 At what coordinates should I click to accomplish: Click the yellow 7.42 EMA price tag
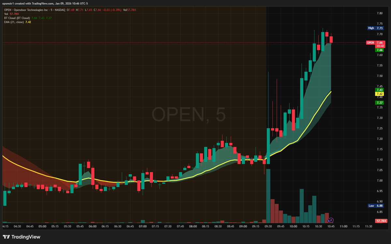click(380, 94)
